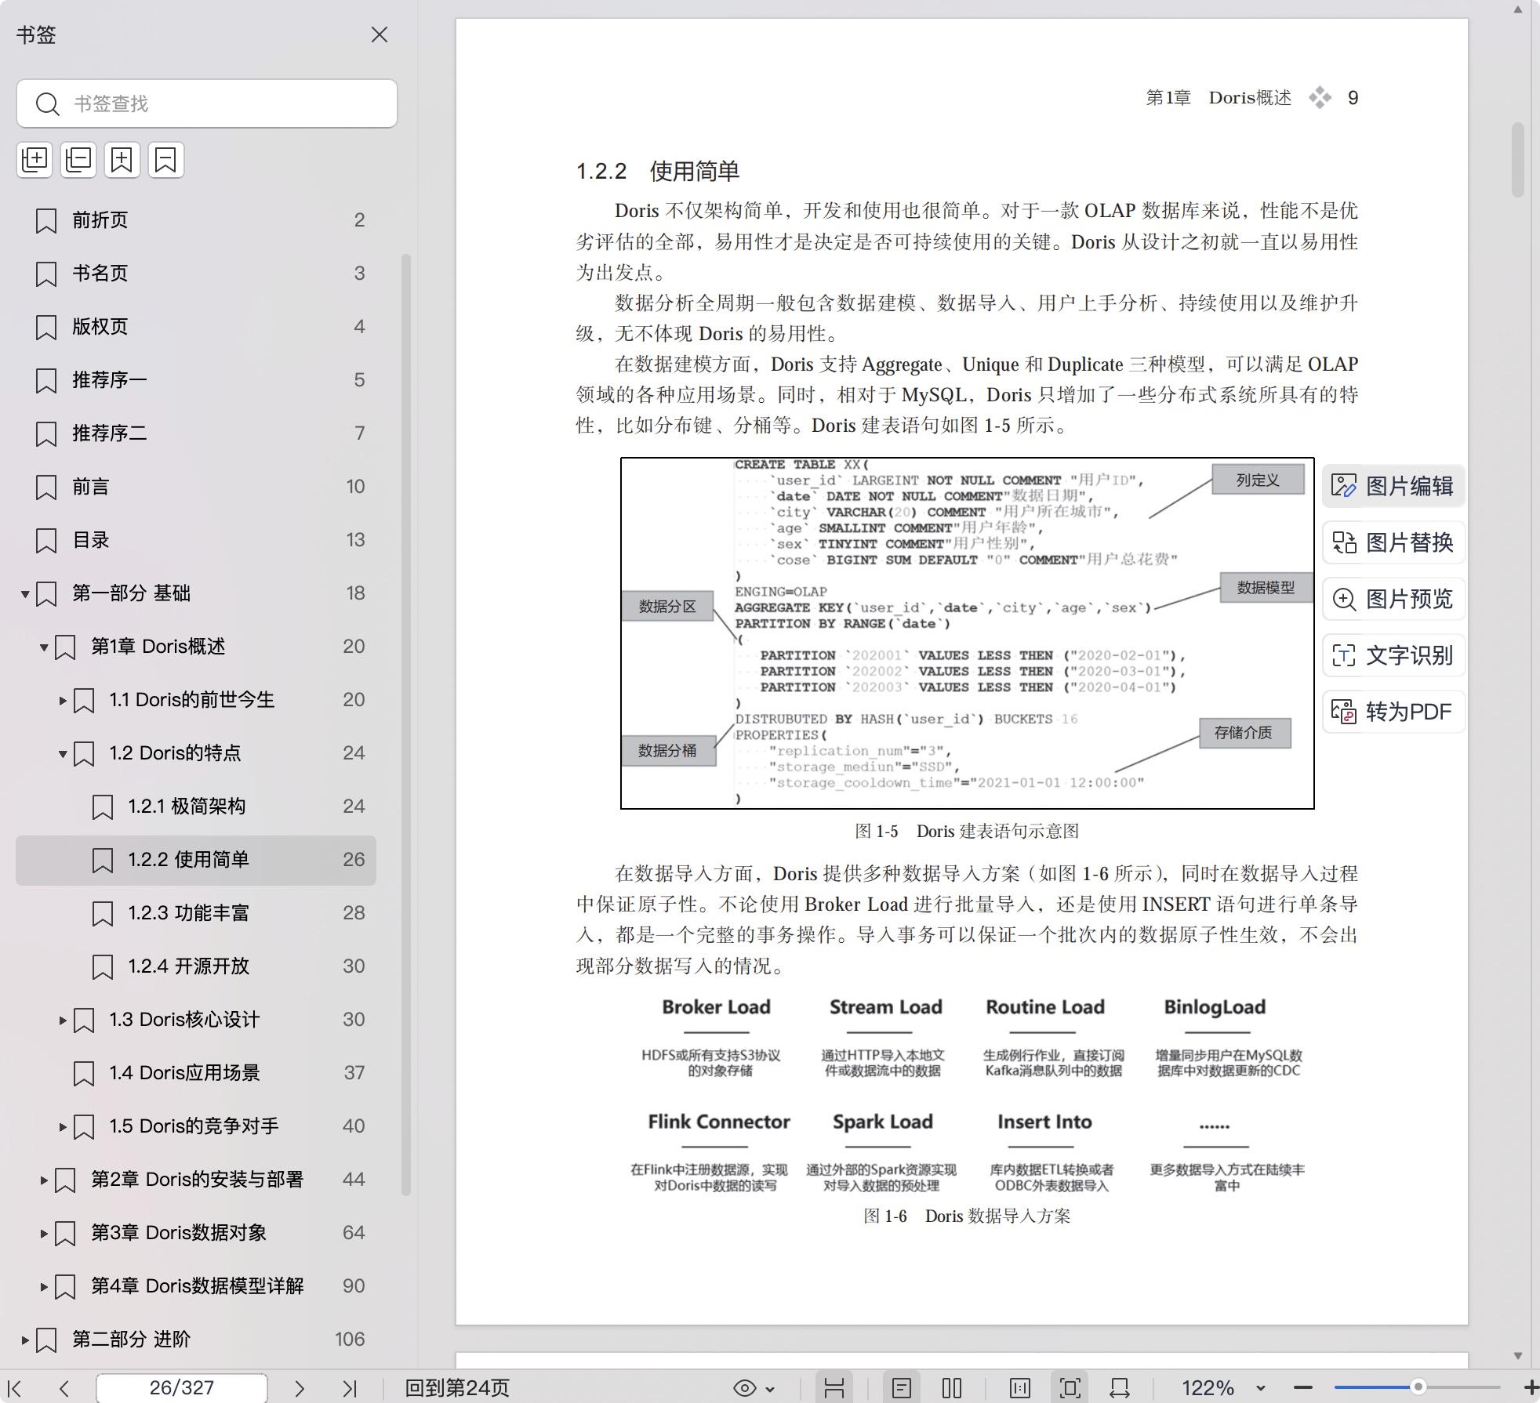Open the 前折页 bookmark
Screen dimensions: 1540x1403
pos(196,220)
